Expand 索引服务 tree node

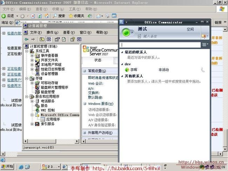(x=32, y=124)
